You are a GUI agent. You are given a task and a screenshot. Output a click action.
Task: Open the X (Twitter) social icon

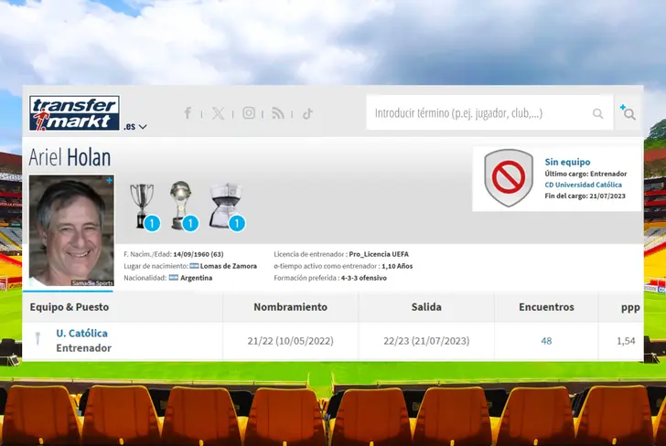[x=219, y=113]
